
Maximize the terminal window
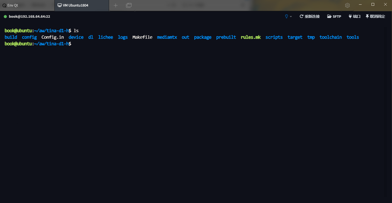point(373,4)
